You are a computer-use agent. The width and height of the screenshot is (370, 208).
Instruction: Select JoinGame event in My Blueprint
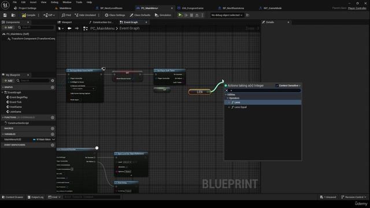(x=14, y=112)
